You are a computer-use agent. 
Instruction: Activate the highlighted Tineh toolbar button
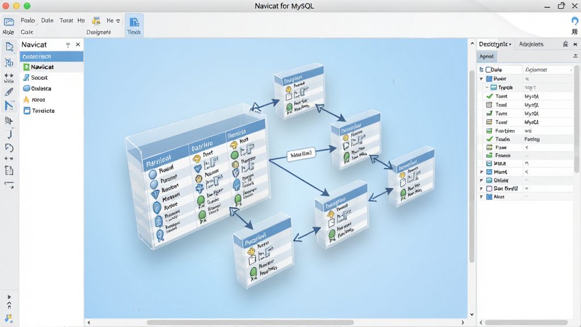(134, 25)
